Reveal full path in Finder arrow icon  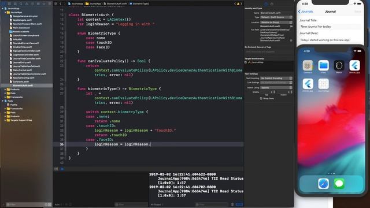tap(291, 40)
